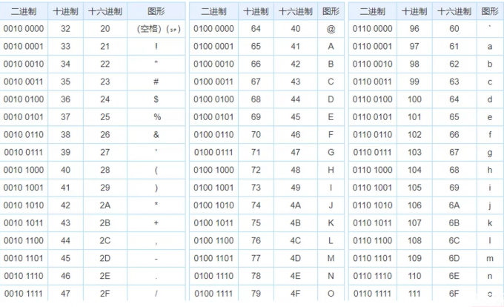Screen dimensions: 504x307
Task: Click binary value 0010 0011
Action: tap(24, 82)
